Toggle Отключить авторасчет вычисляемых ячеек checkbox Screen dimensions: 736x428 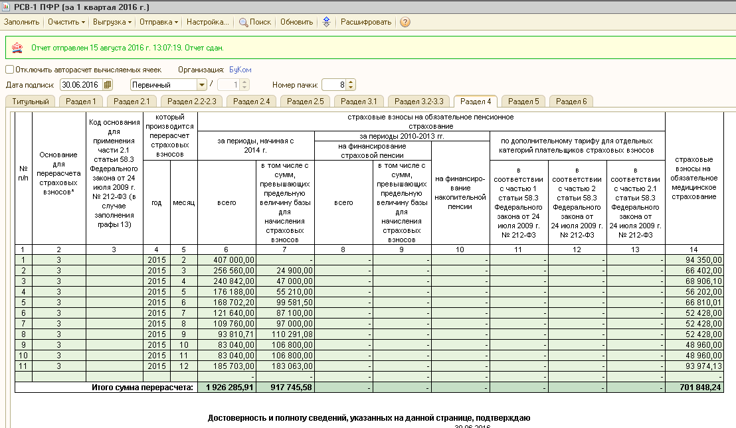point(9,70)
